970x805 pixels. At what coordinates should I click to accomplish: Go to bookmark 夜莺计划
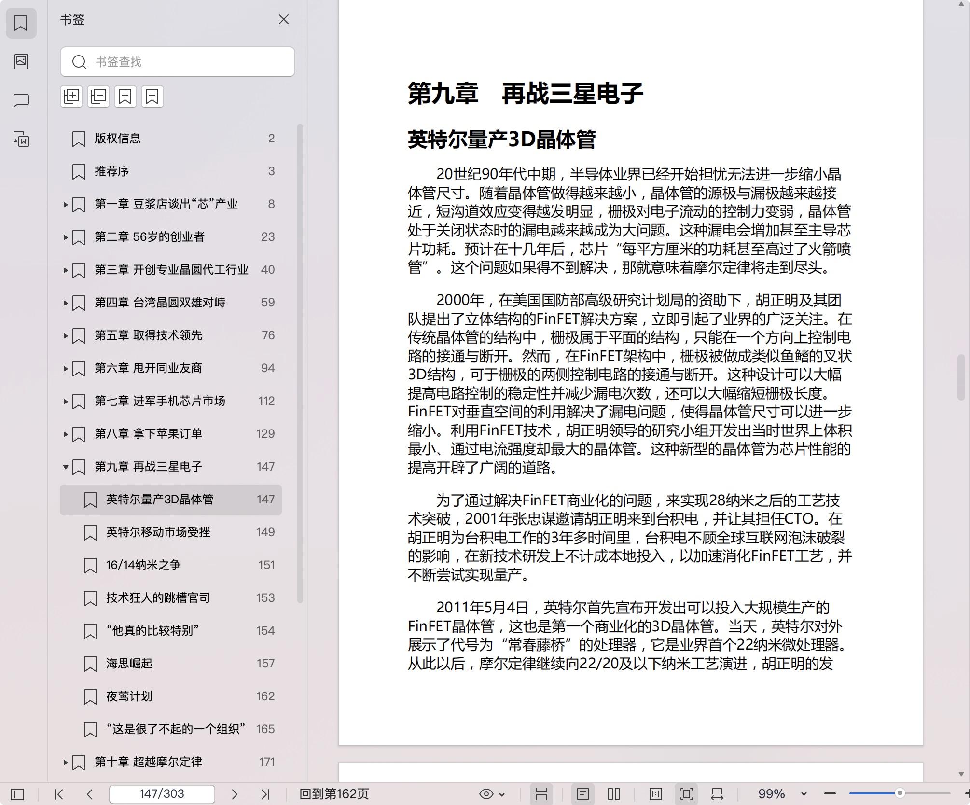tap(171, 696)
